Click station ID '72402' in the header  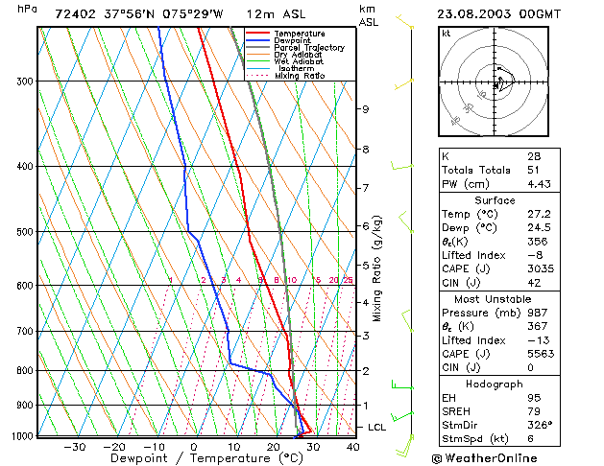point(76,14)
